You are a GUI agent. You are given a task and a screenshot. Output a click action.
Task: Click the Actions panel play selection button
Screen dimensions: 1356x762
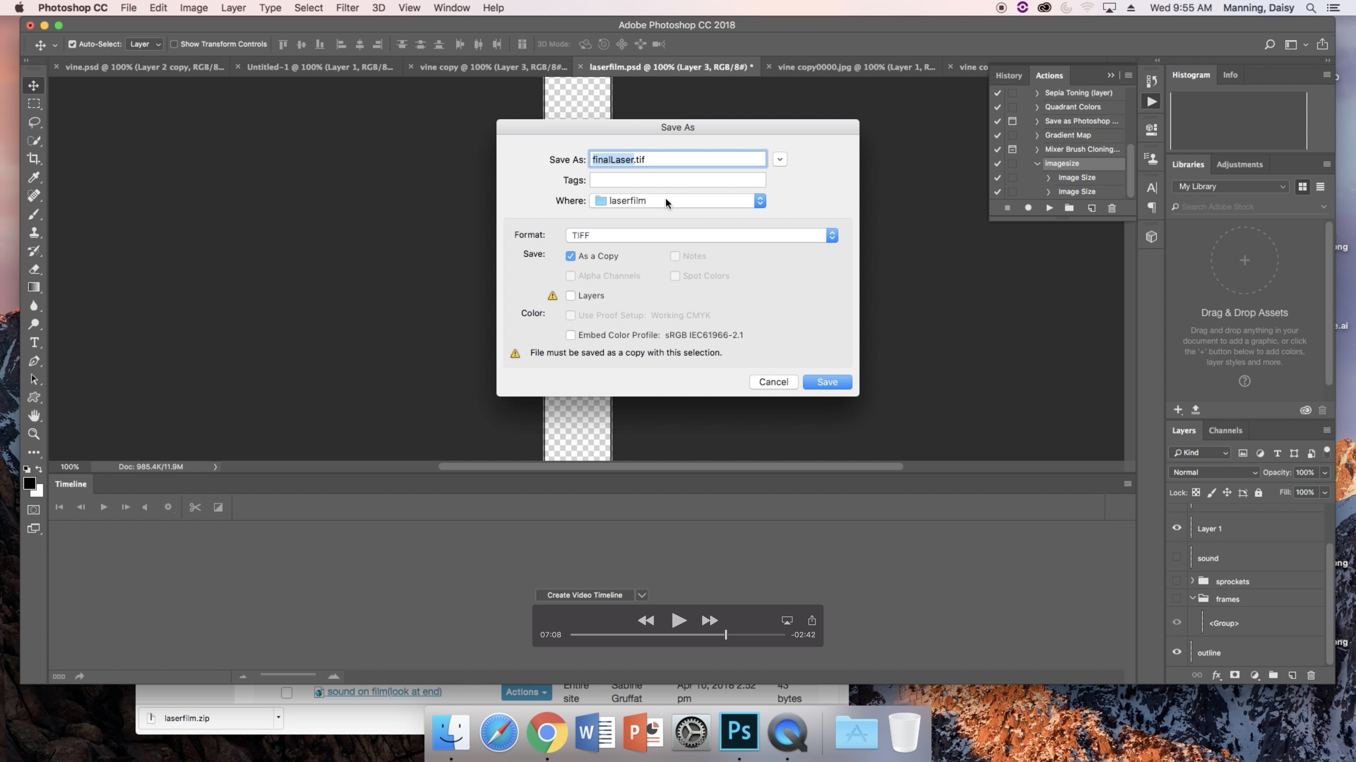[x=1049, y=208]
